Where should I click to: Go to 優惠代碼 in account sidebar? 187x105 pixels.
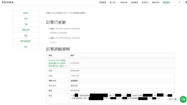(x=26, y=30)
